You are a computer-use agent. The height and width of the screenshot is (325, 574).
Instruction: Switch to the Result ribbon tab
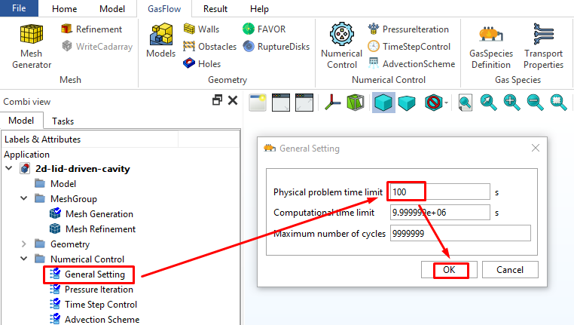[x=215, y=9]
